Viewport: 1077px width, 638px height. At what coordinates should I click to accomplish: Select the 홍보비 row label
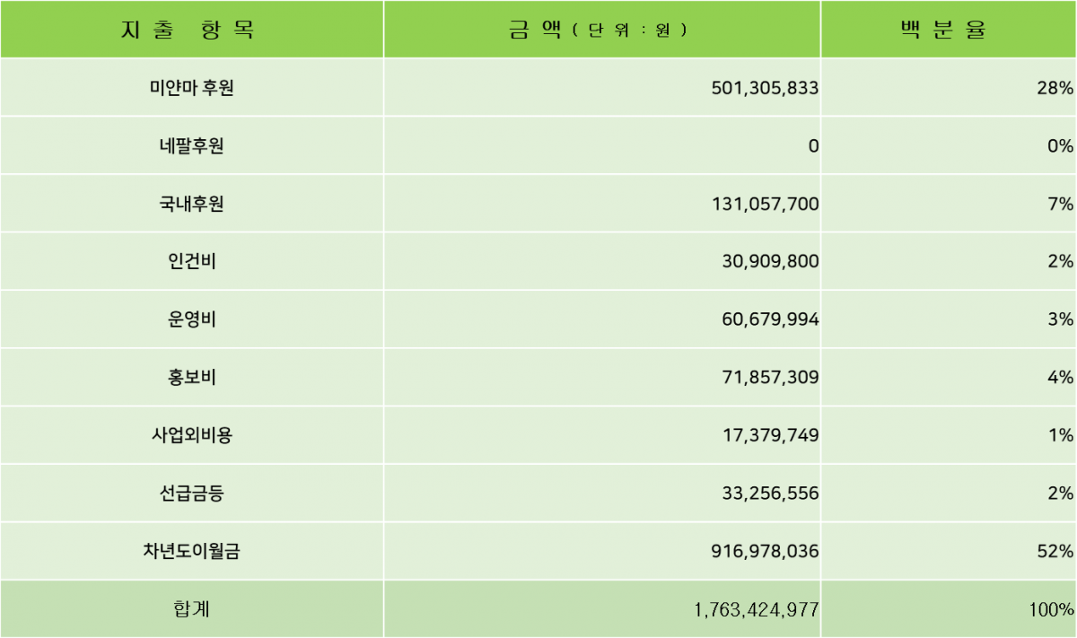click(191, 377)
